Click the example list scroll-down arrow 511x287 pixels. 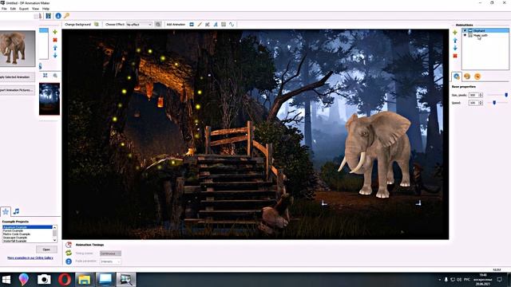(55, 240)
